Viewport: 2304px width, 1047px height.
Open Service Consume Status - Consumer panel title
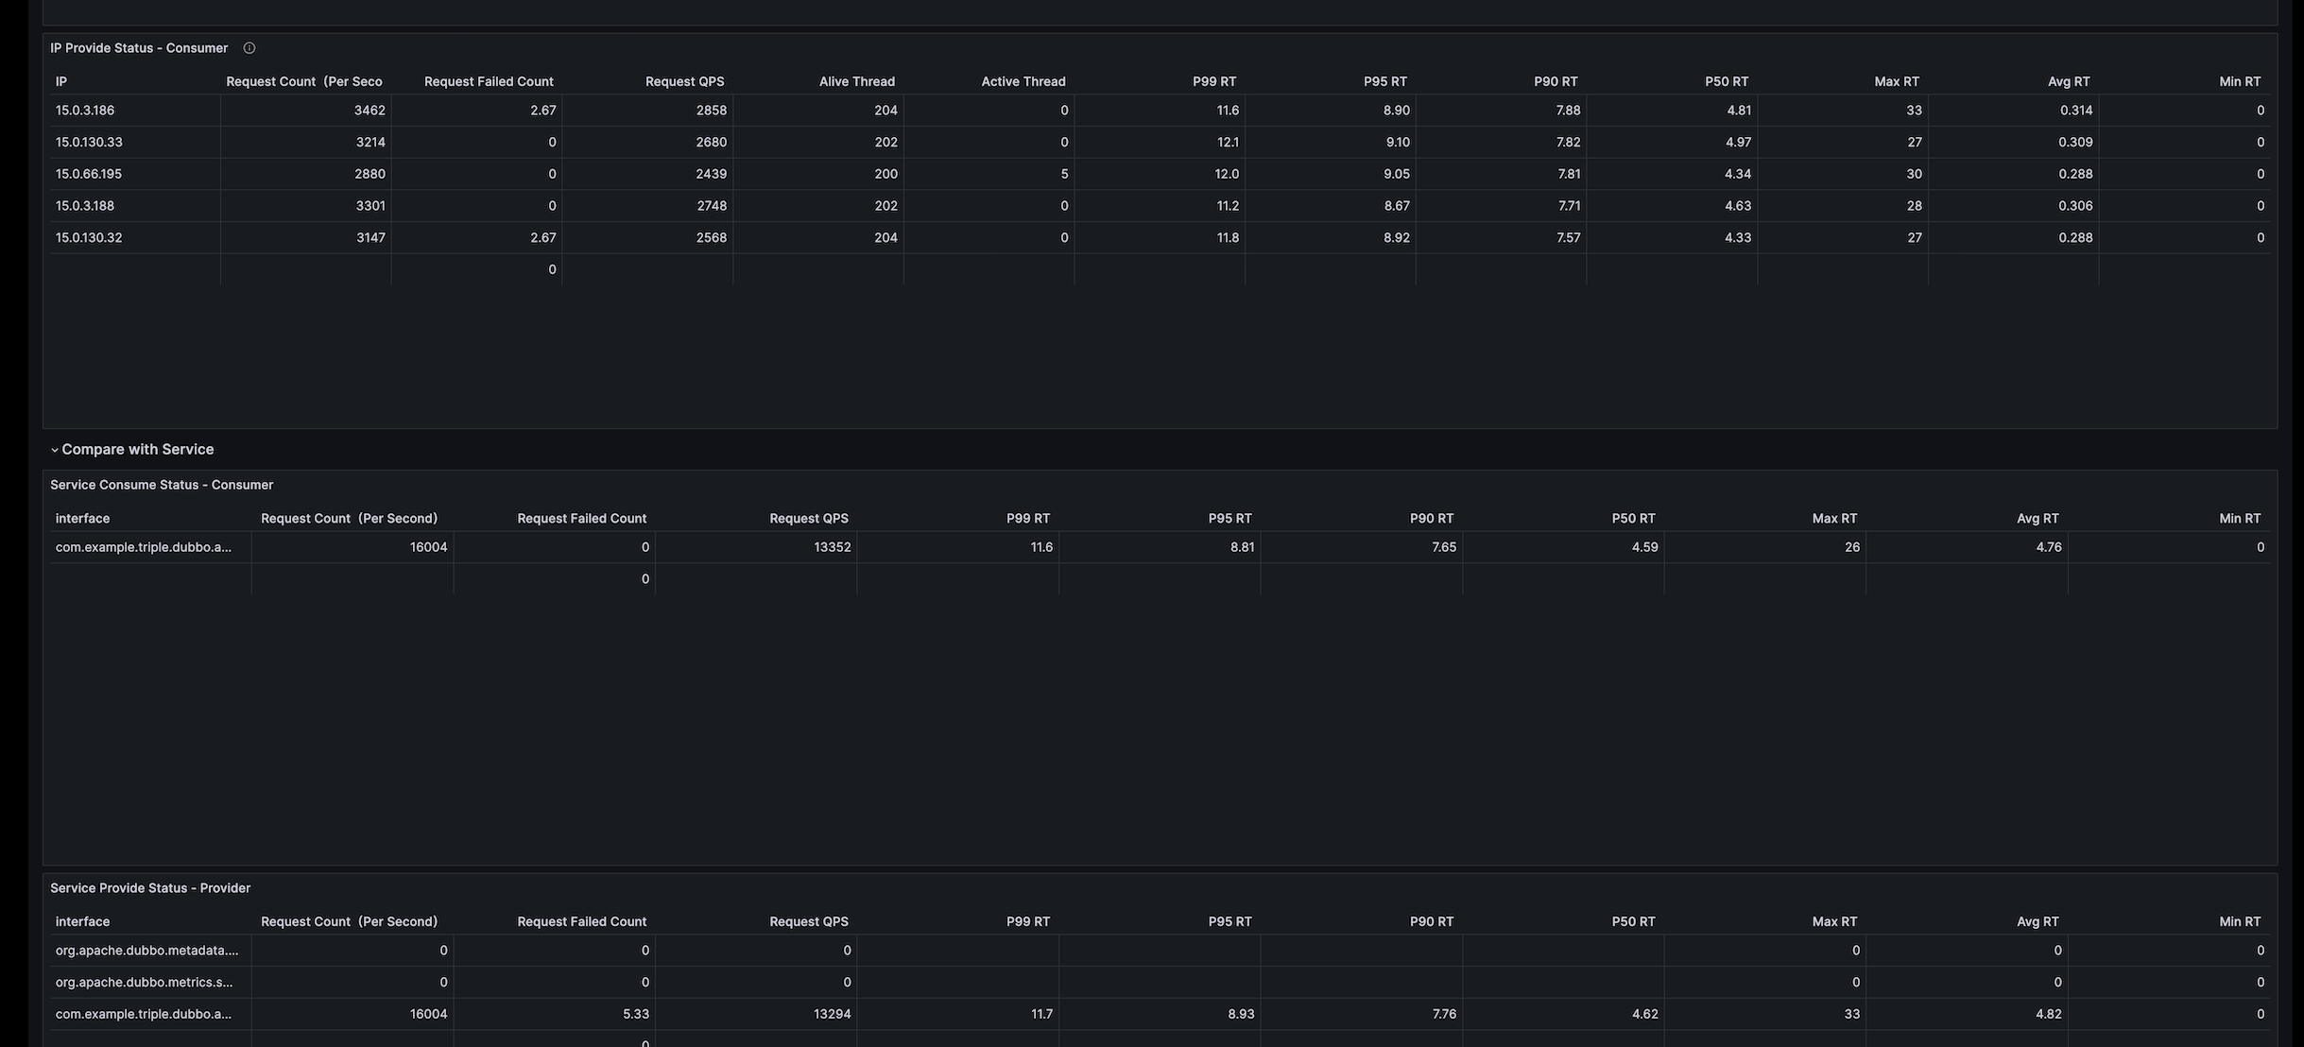[x=162, y=485]
